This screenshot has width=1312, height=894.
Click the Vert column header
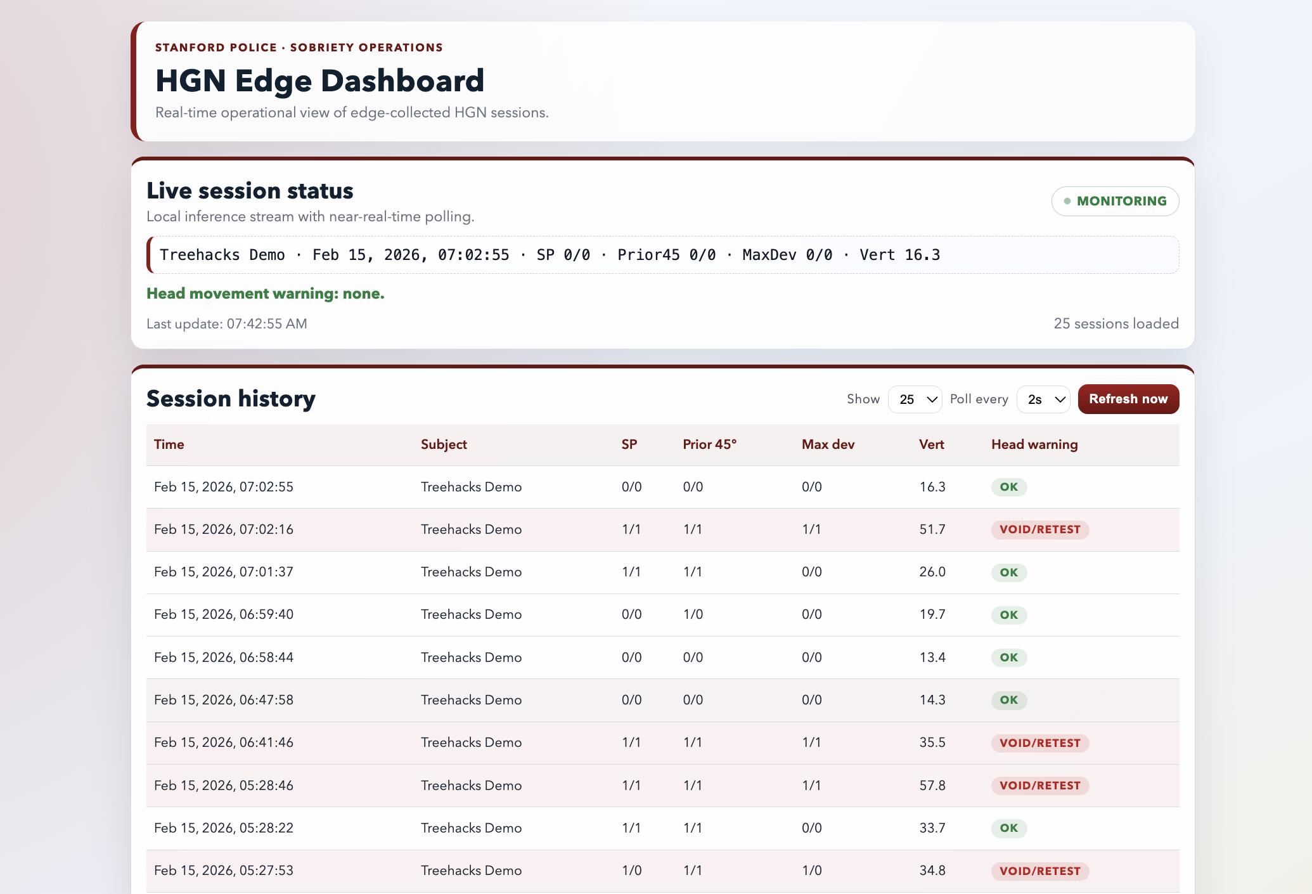931,444
